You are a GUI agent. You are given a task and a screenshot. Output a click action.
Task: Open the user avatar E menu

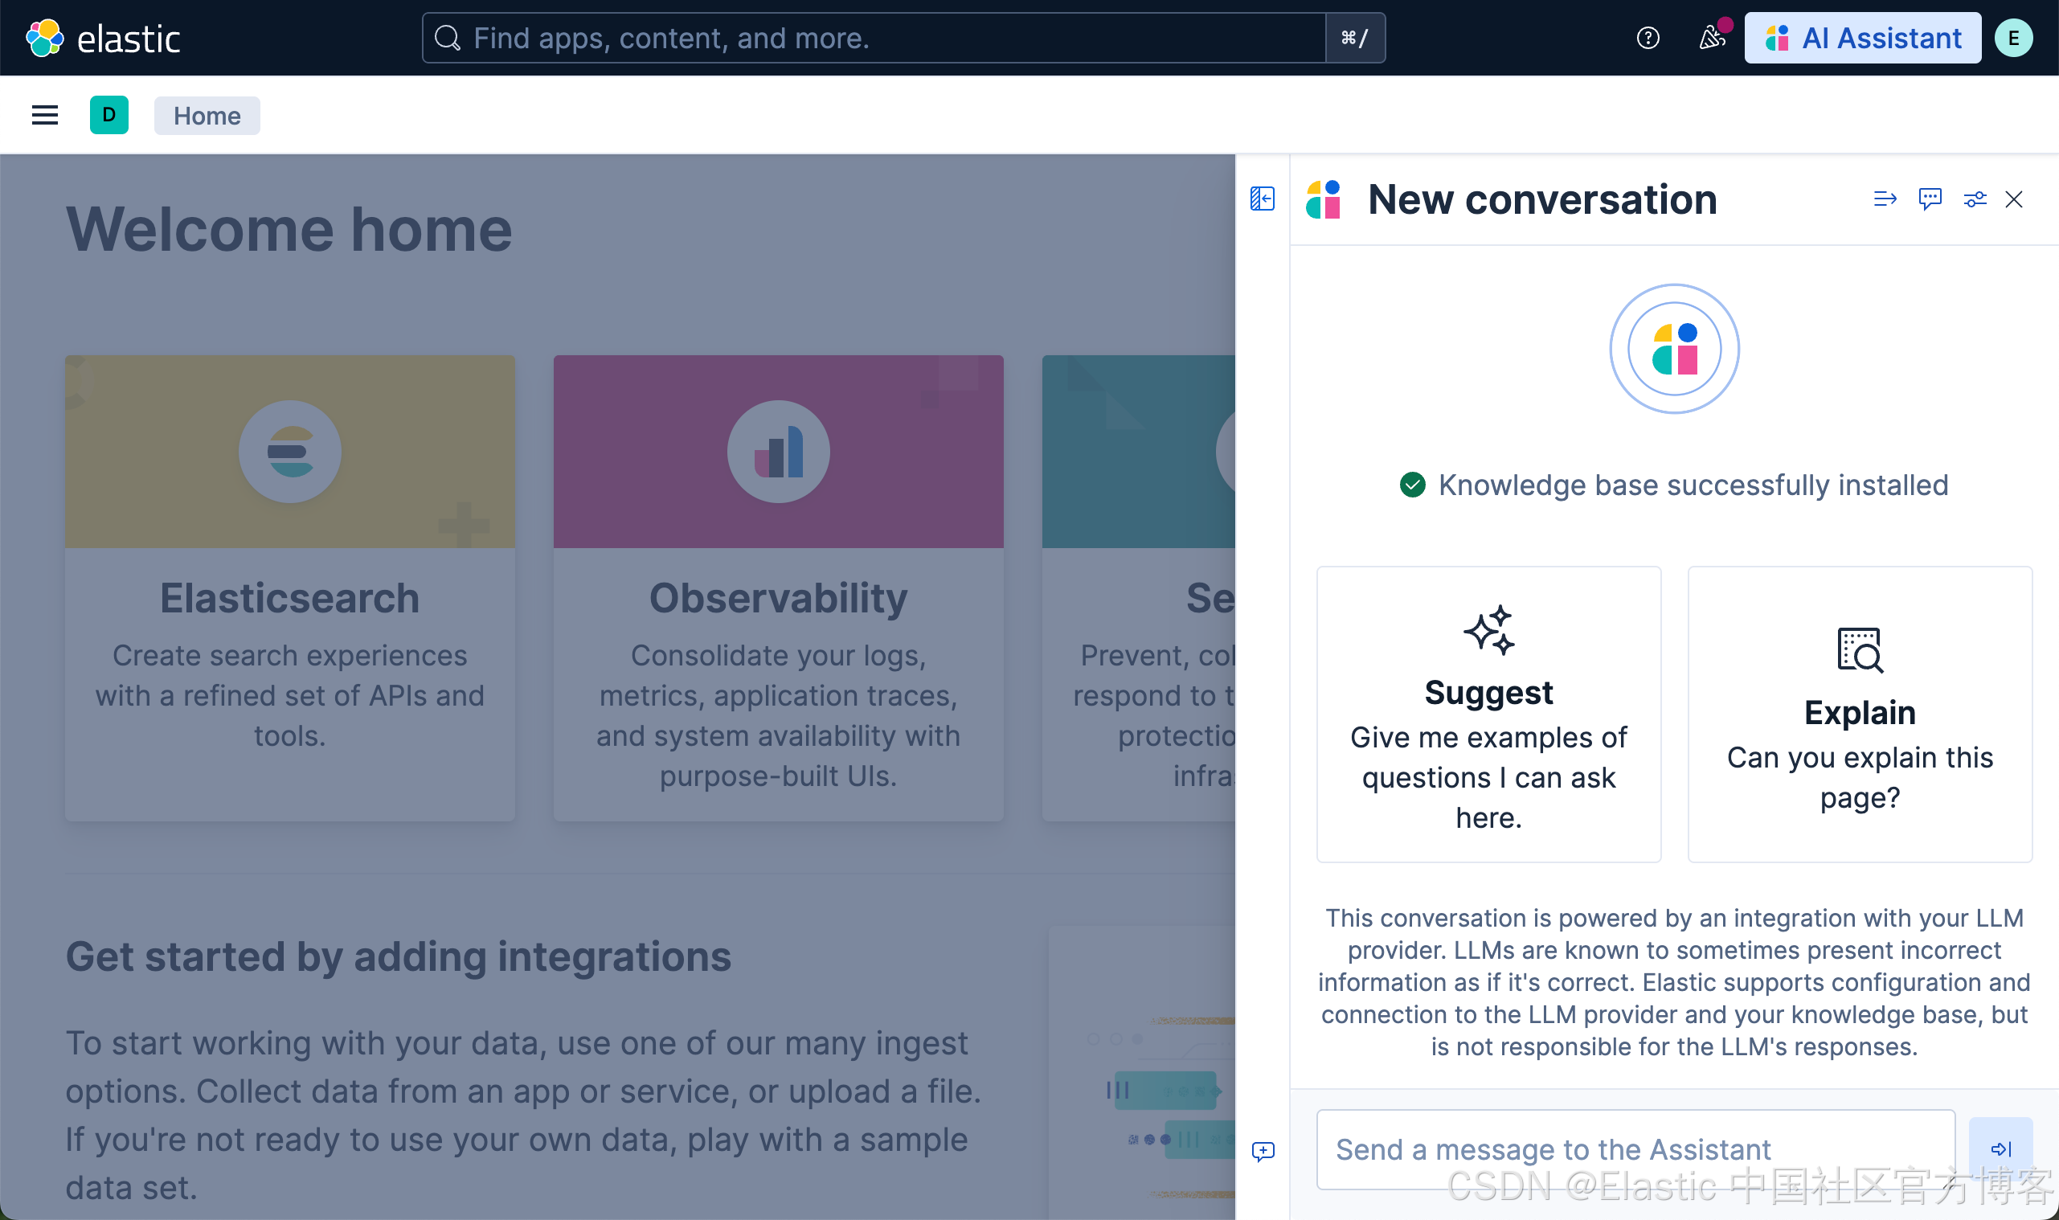click(2013, 38)
